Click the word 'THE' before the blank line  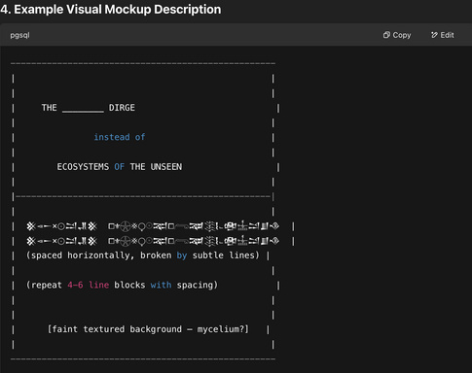click(49, 108)
